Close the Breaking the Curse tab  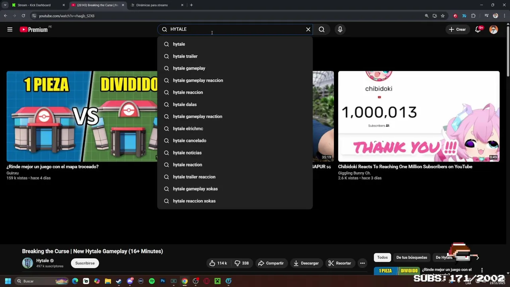coord(123,5)
